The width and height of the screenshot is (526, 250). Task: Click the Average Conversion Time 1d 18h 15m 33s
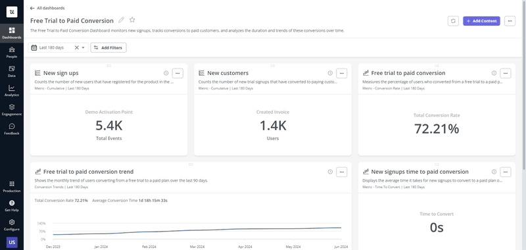(130, 201)
